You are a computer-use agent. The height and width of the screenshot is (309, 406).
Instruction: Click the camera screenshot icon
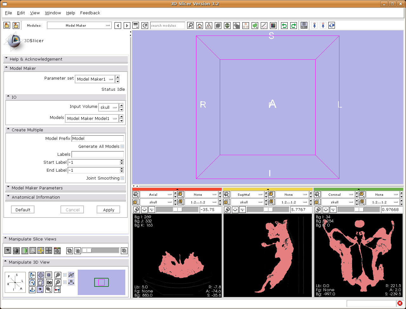49,282
